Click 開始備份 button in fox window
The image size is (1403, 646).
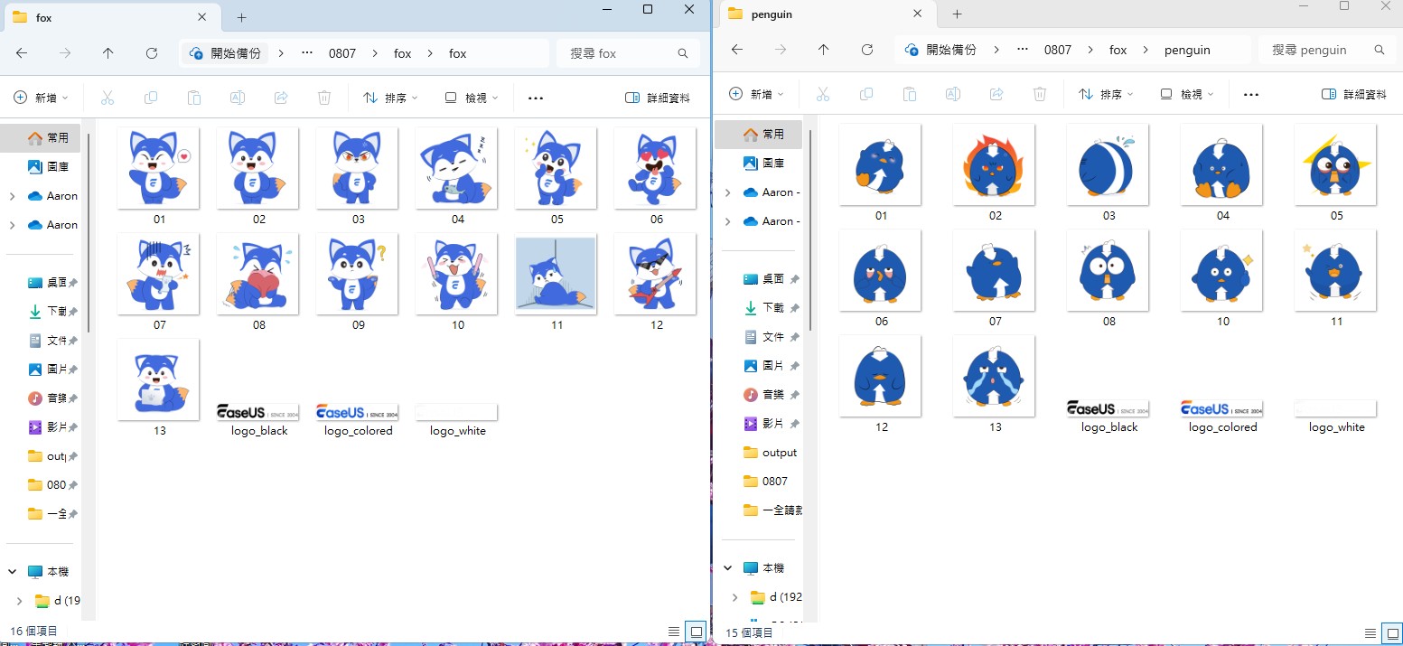point(226,53)
